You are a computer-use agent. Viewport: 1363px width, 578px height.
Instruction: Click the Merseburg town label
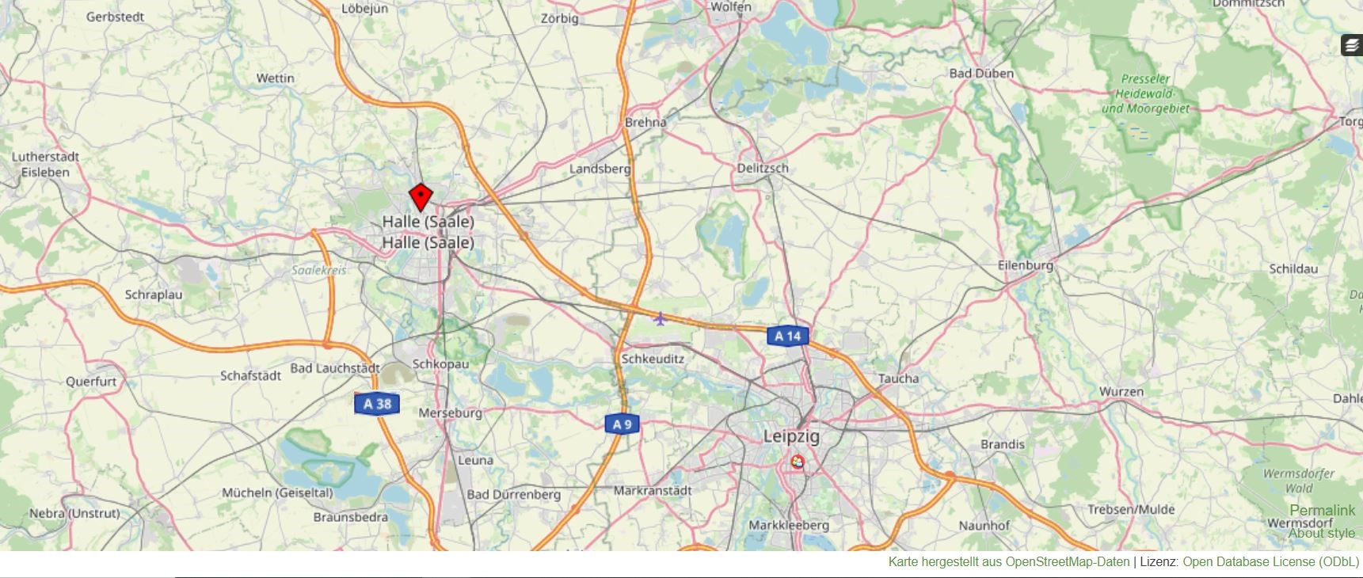pyautogui.click(x=450, y=413)
